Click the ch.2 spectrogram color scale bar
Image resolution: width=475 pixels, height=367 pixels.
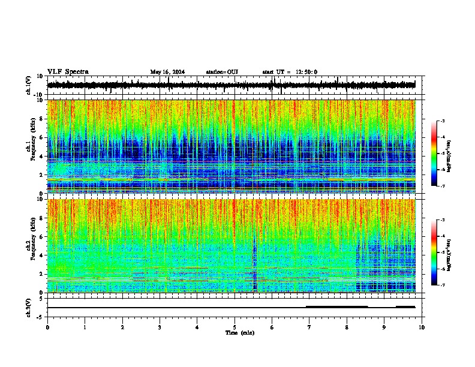click(x=434, y=252)
